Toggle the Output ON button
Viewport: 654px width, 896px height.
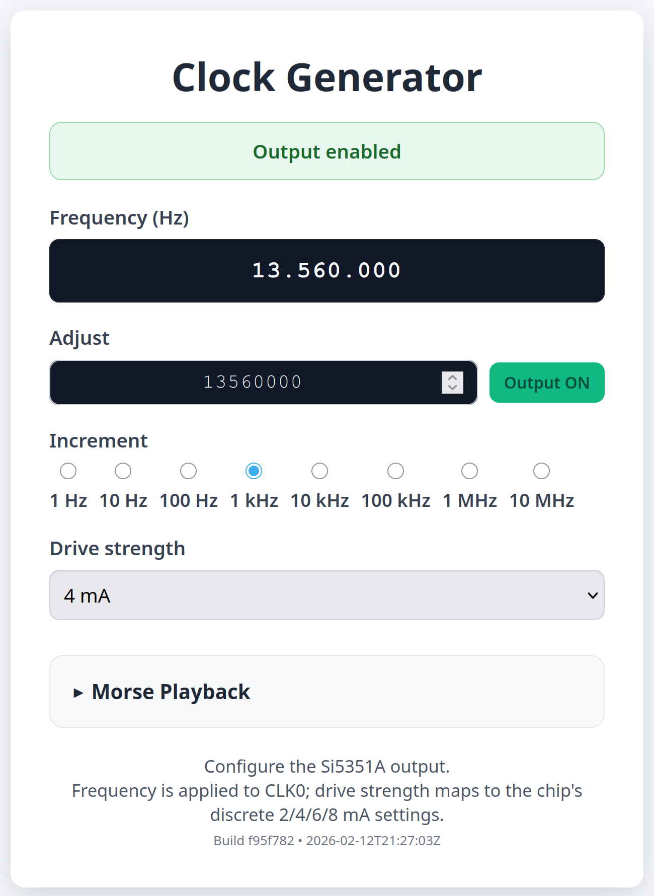547,383
